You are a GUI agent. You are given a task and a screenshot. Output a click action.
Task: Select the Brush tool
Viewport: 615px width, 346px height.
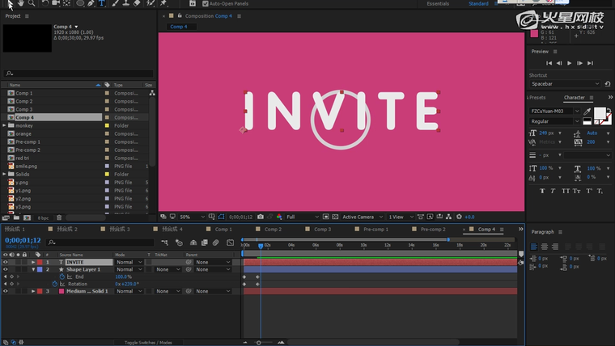click(114, 3)
